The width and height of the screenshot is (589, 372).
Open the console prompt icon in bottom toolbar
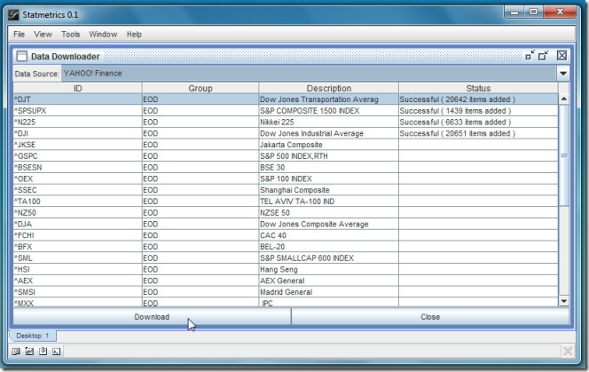pyautogui.click(x=57, y=352)
